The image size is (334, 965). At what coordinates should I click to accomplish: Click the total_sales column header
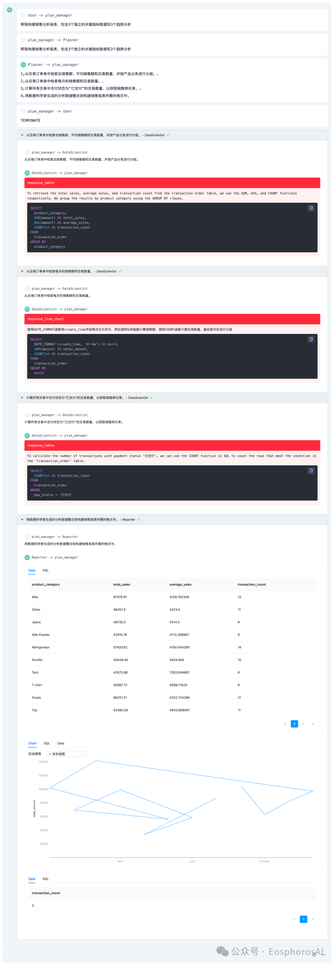coord(122,584)
